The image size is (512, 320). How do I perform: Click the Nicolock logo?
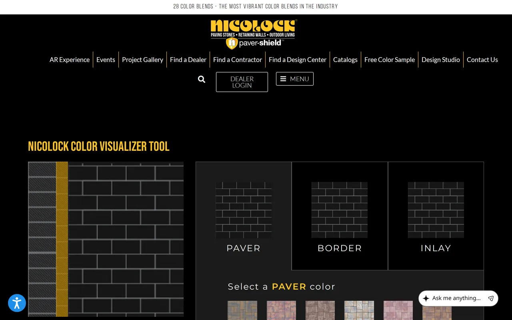(x=254, y=34)
